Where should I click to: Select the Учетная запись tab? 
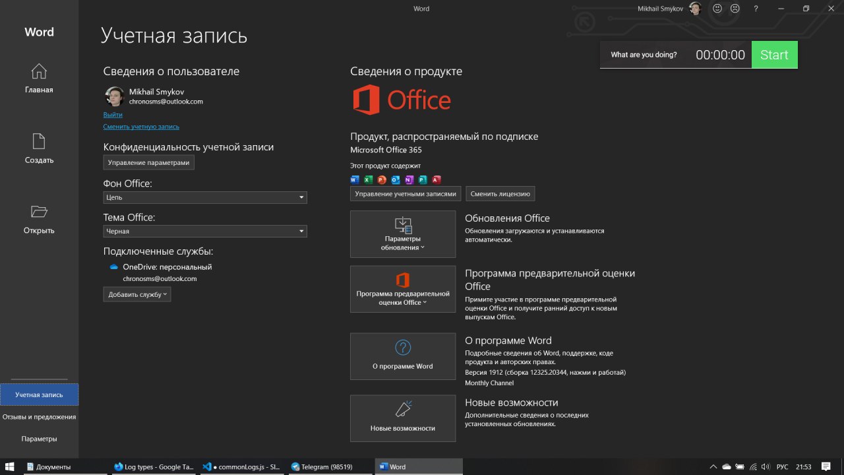click(x=40, y=395)
